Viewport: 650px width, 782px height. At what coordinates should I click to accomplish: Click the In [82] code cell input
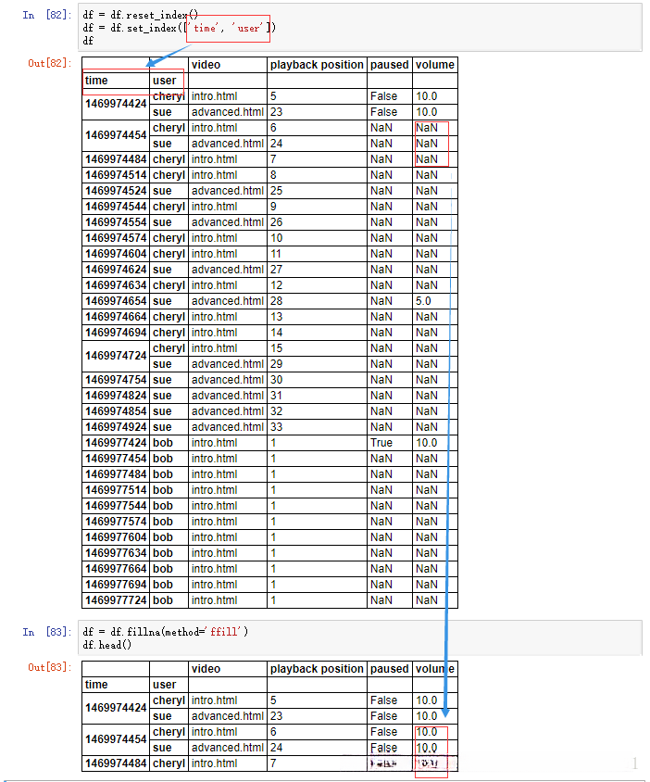click(x=360, y=28)
